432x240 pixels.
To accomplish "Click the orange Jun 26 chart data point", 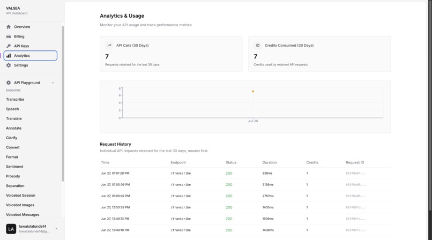I will [253, 92].
